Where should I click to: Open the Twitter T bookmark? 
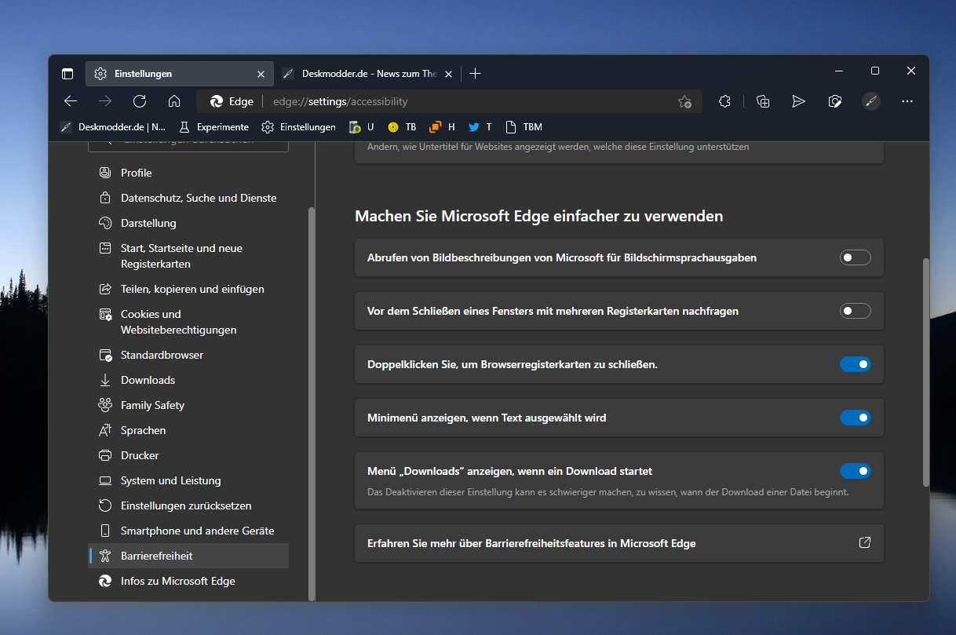[x=480, y=126]
